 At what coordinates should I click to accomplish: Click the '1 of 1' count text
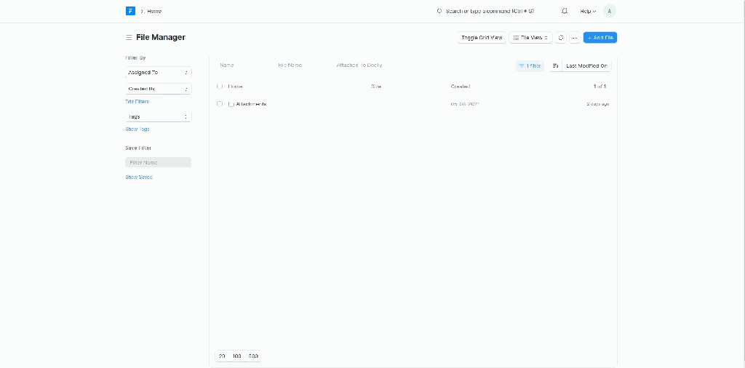599,87
